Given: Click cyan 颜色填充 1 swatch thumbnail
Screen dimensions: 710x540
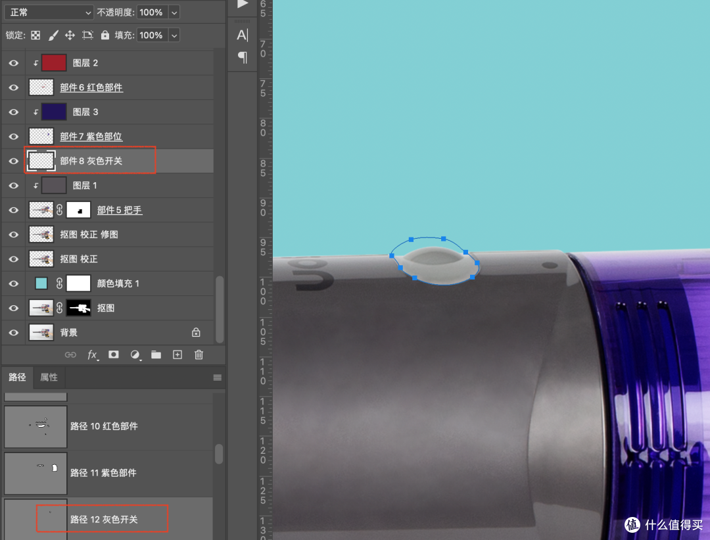Looking at the screenshot, I should click(41, 283).
